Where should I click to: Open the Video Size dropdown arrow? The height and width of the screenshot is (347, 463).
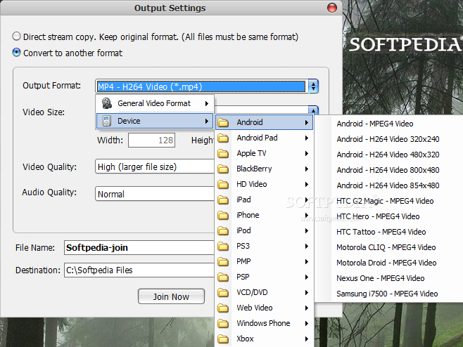313,110
